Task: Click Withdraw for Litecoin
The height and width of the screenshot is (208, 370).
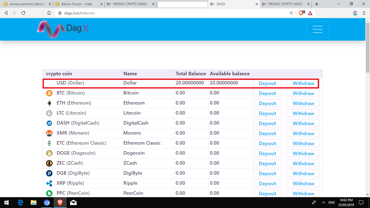Action: pyautogui.click(x=303, y=113)
